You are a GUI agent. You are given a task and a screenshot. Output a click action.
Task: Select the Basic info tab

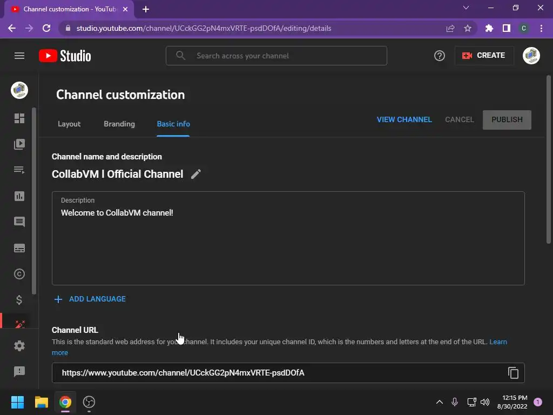pyautogui.click(x=173, y=124)
